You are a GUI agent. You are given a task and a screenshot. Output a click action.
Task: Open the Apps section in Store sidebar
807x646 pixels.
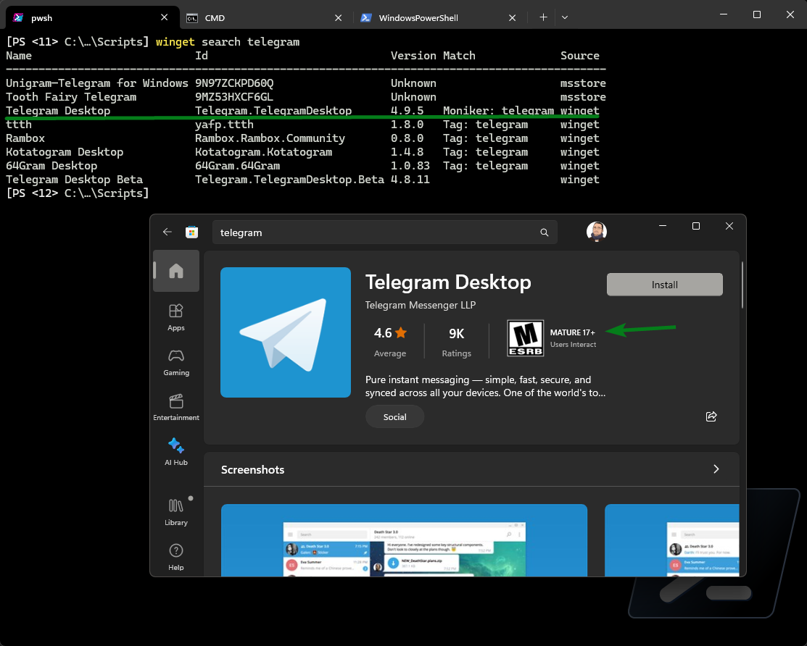pyautogui.click(x=176, y=317)
